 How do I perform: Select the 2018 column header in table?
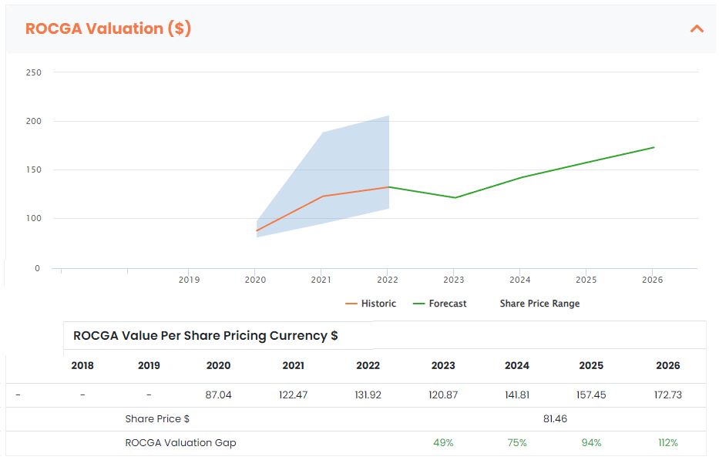pyautogui.click(x=82, y=365)
